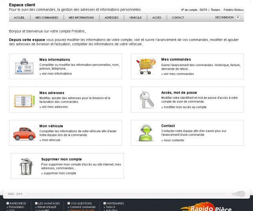
Task: Follow the "voir mes adresses" link
Action: point(55,107)
